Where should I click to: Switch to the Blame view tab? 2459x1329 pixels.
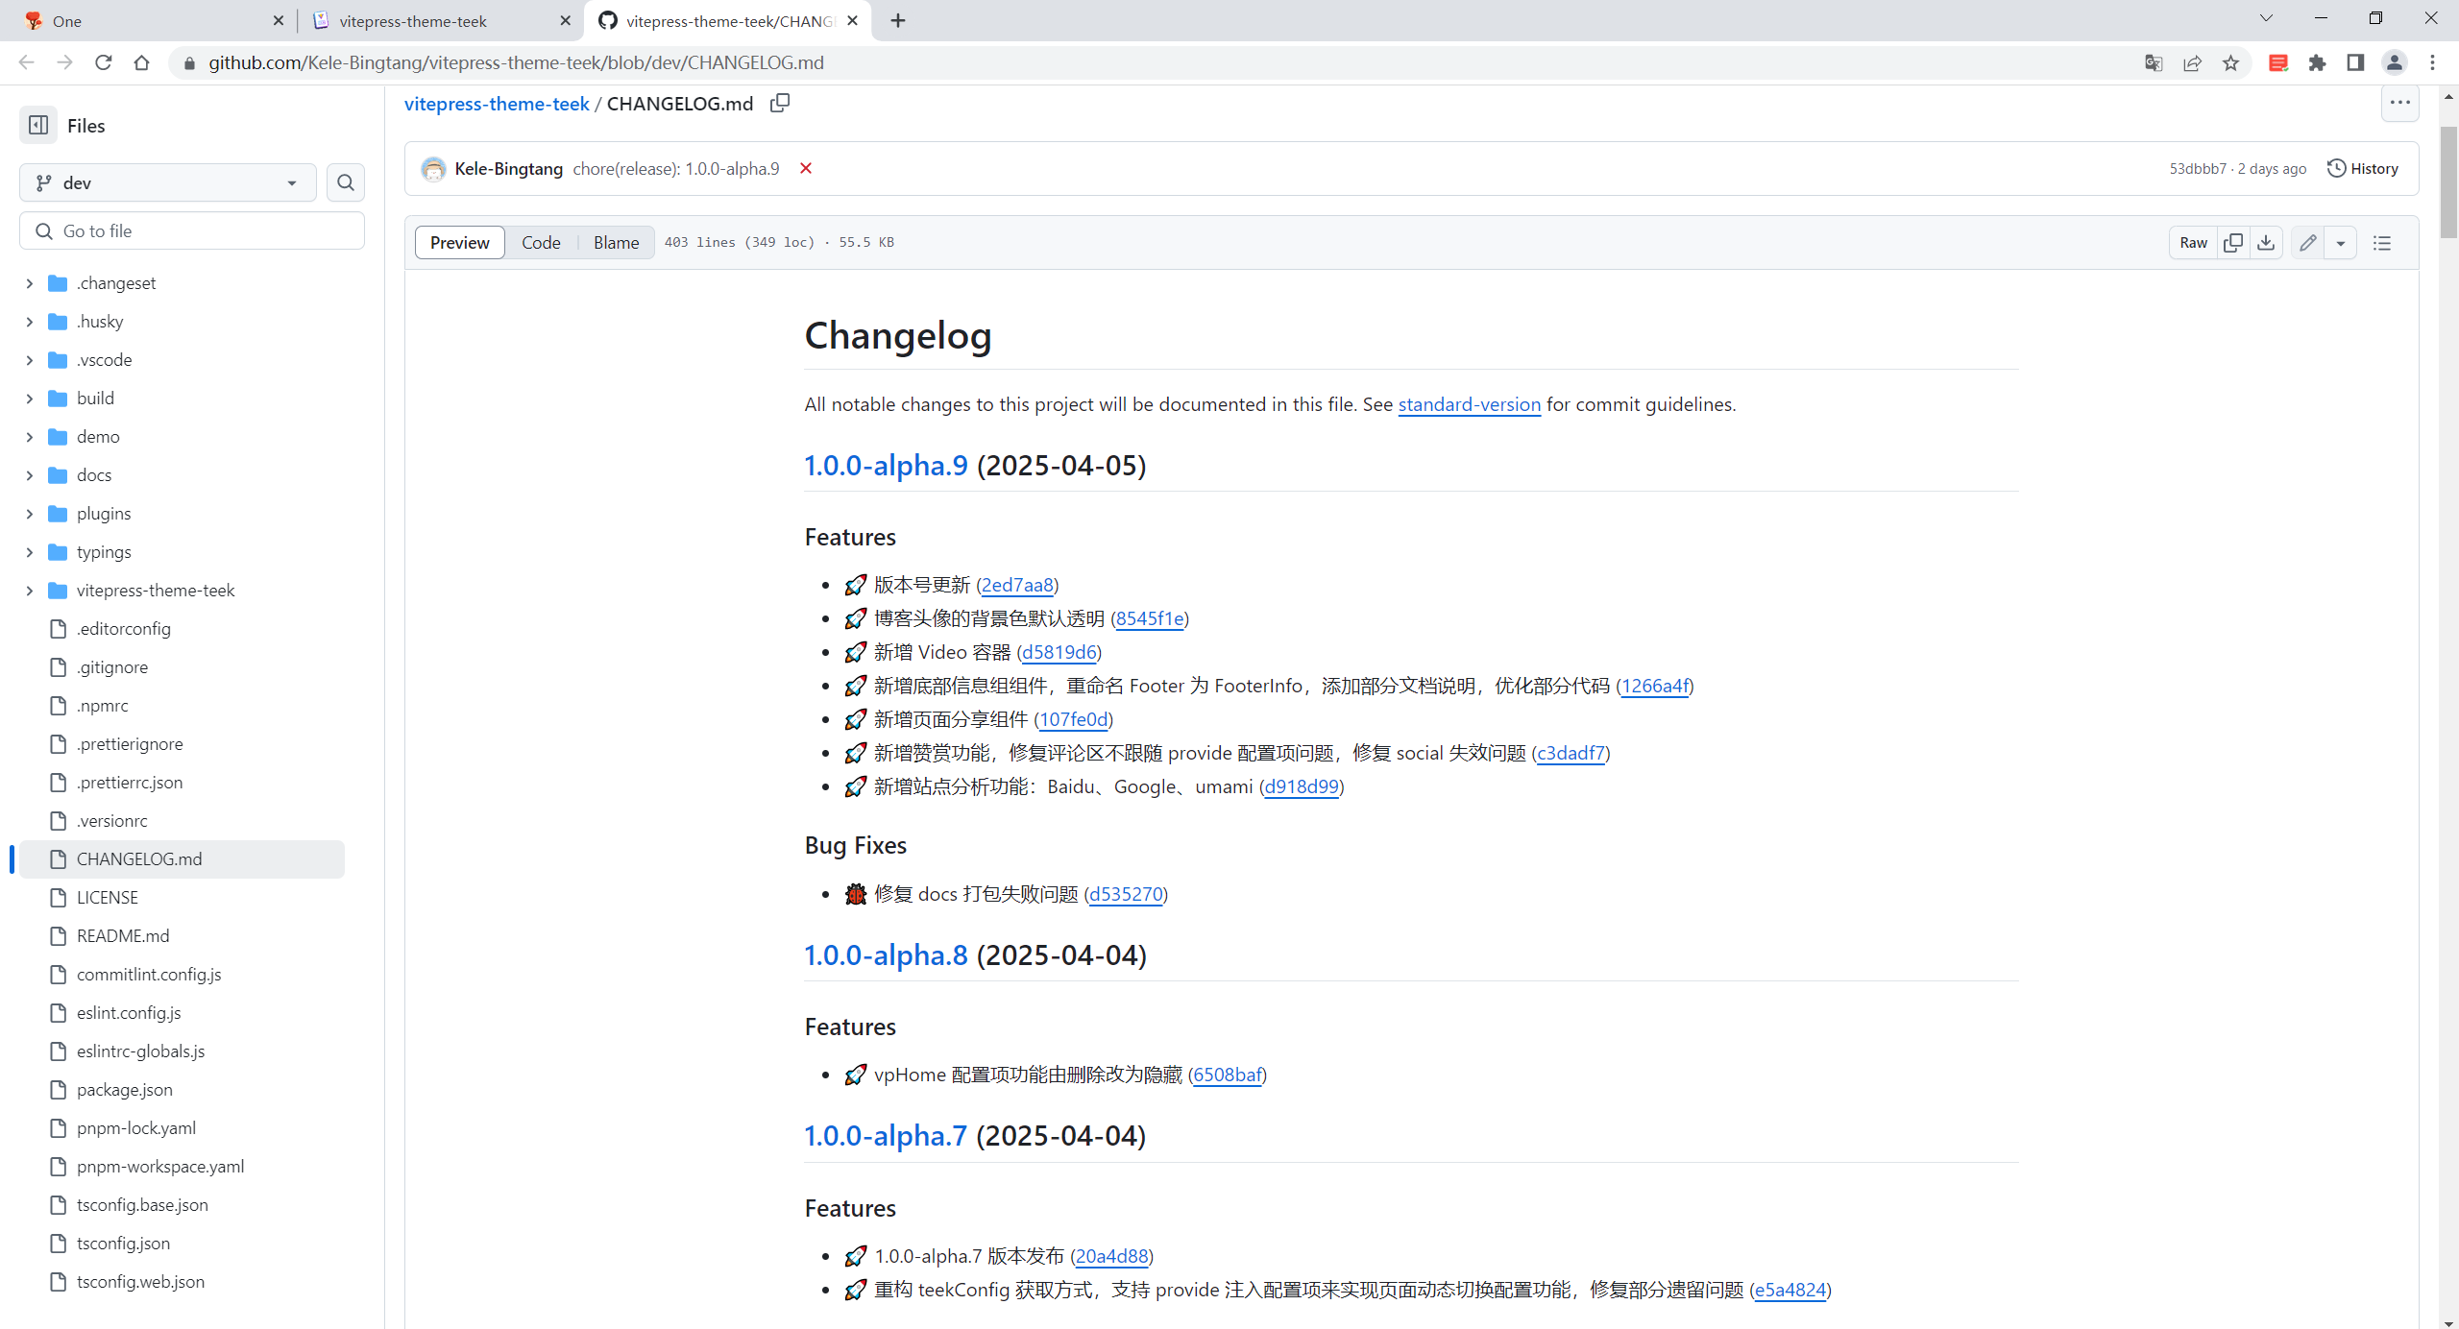[616, 243]
